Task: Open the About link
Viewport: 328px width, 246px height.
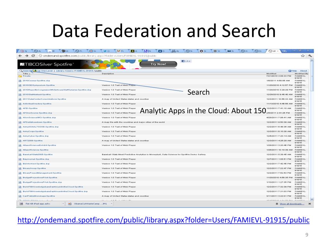Action: click(303, 71)
